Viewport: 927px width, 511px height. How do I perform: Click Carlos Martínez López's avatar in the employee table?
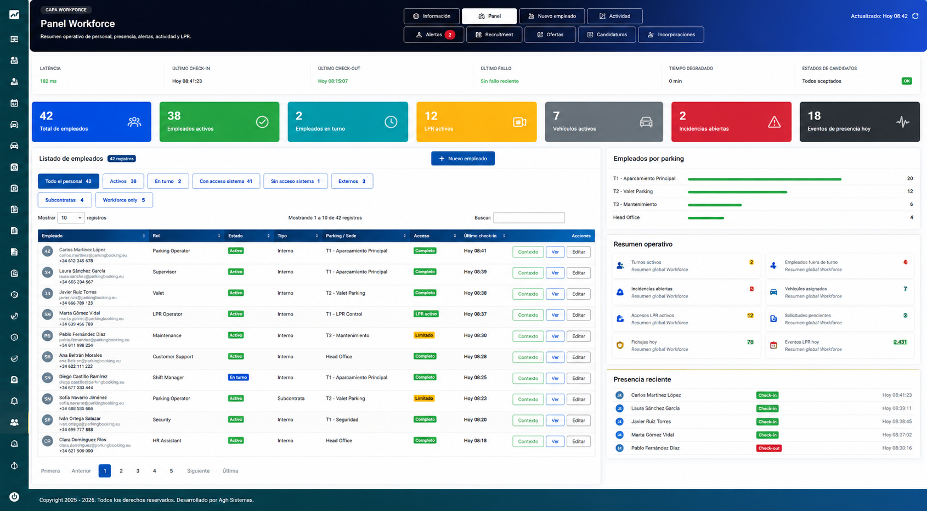(x=48, y=251)
